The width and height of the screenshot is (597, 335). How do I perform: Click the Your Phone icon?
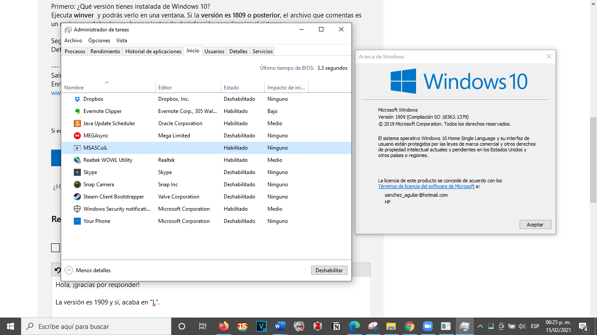(77, 221)
